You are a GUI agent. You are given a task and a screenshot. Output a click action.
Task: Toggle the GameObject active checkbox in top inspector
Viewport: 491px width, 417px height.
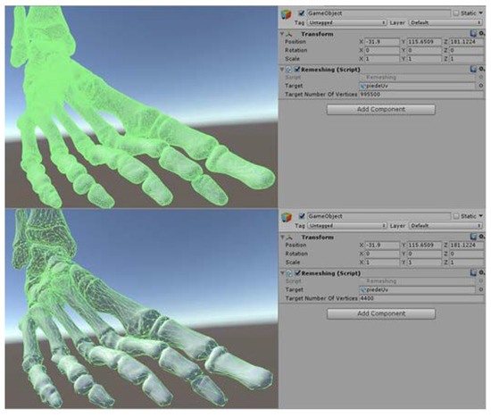(301, 13)
